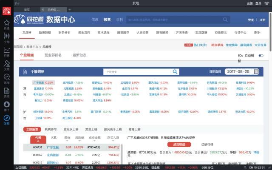
Task: Click the 交易 trading icon in sidebar
Action: [x=6, y=65]
